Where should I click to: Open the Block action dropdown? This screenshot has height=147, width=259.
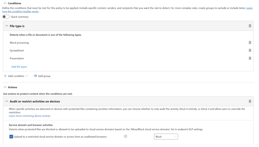pyautogui.click(x=166, y=137)
